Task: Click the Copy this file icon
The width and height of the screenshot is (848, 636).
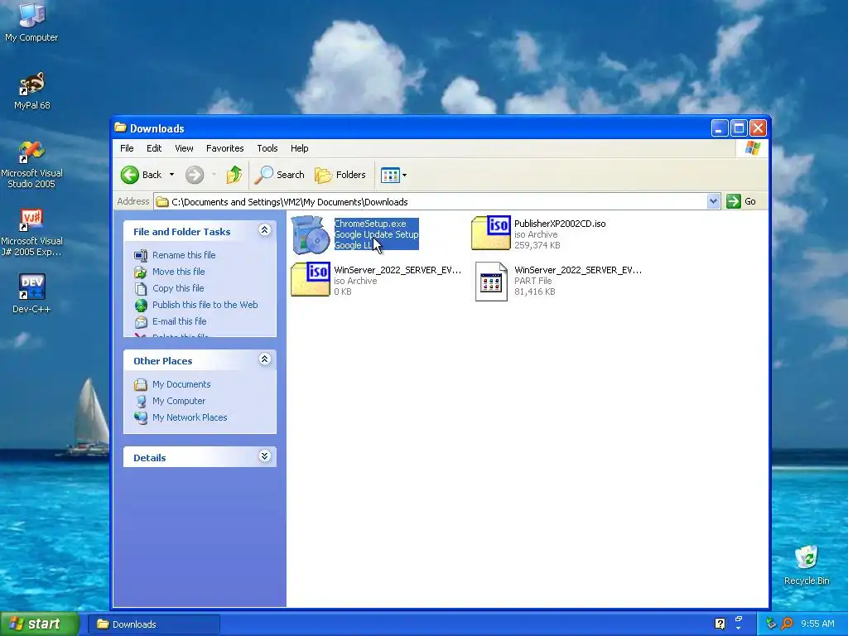Action: pos(141,288)
